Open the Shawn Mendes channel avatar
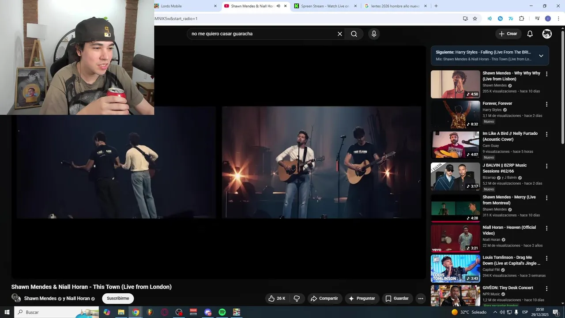 pos(16,298)
